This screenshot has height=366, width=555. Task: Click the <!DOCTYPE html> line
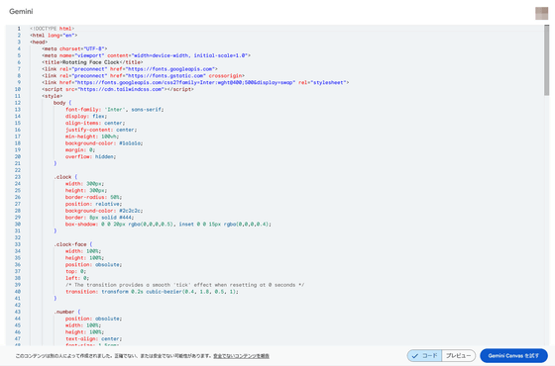tap(52, 29)
